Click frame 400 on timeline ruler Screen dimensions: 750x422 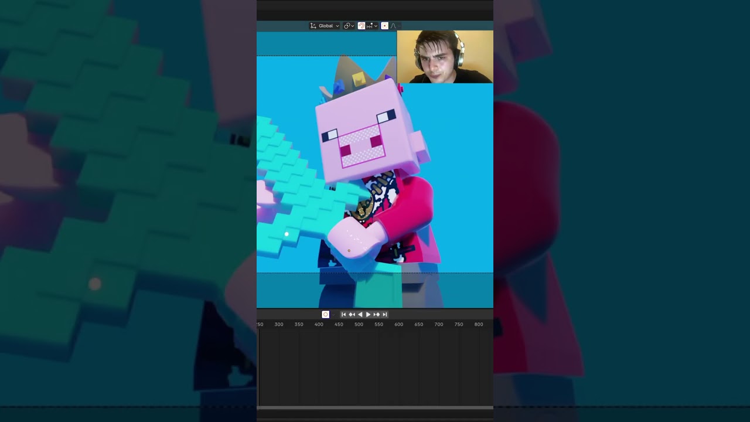[x=319, y=324]
